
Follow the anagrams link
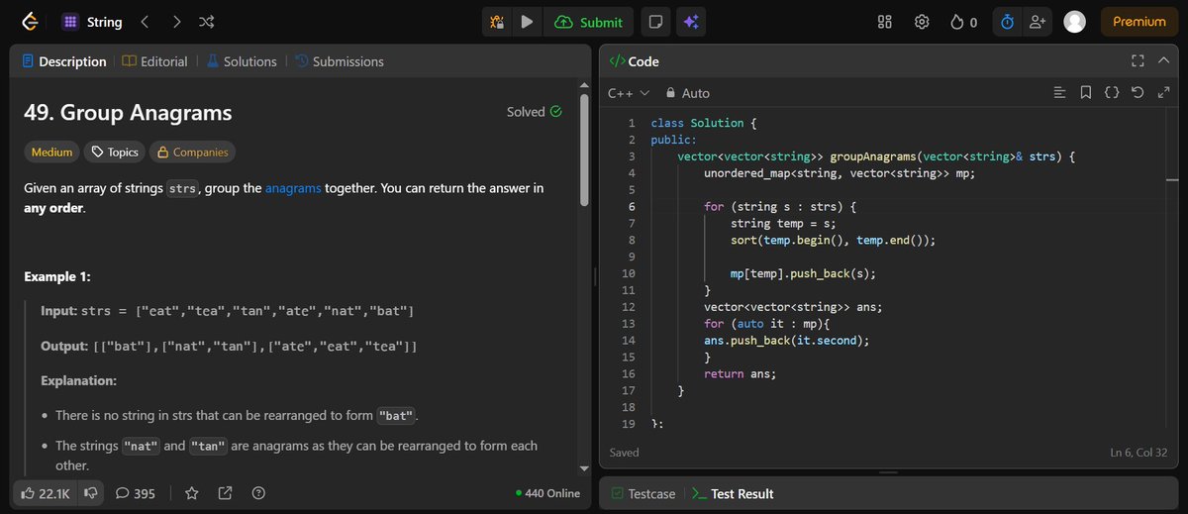pyautogui.click(x=293, y=188)
